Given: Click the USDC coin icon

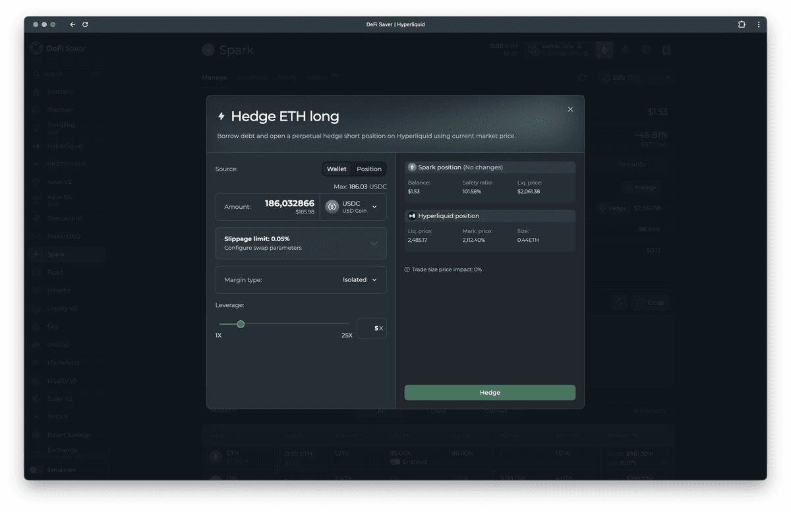Looking at the screenshot, I should tap(332, 207).
